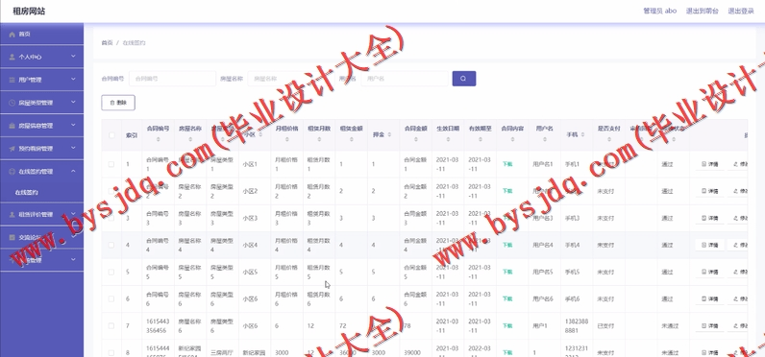Click the list icon beside 用户管理
Viewport: 765px width, 357px height.
12,80
